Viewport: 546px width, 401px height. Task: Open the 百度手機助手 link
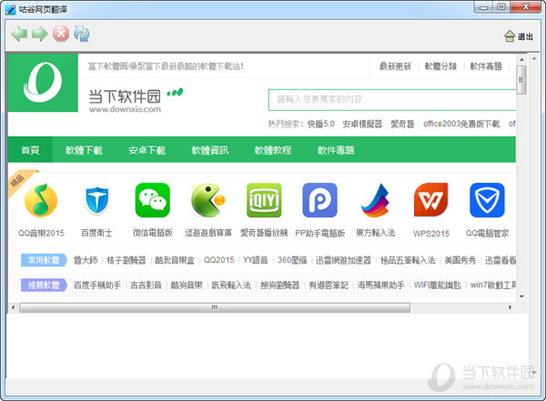coord(97,286)
